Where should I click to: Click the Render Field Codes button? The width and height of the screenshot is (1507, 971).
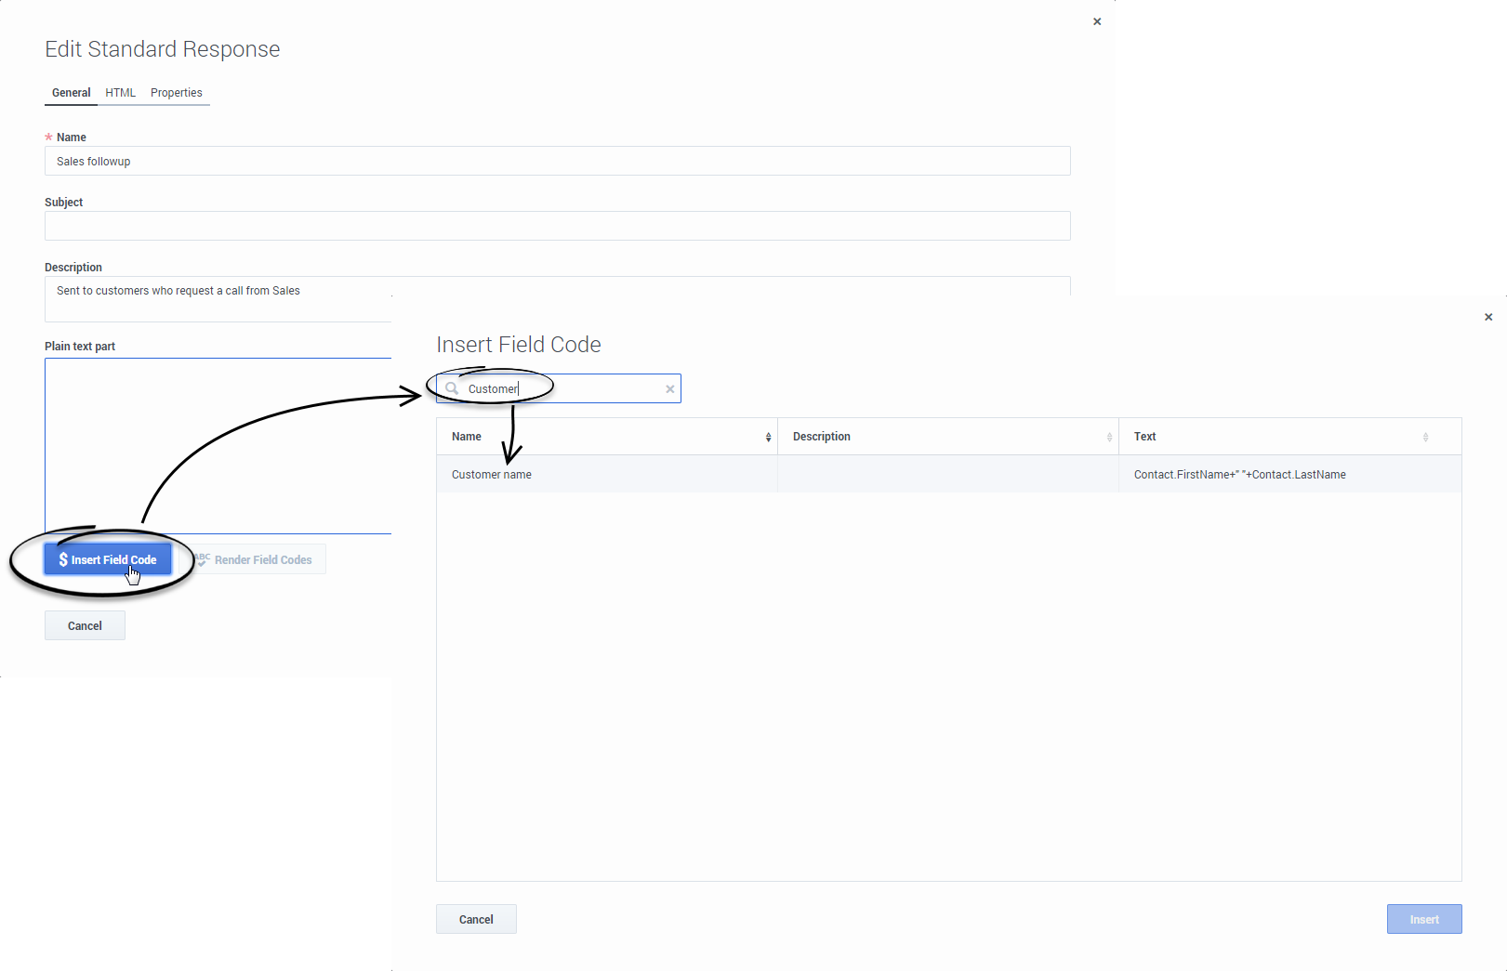(x=259, y=559)
